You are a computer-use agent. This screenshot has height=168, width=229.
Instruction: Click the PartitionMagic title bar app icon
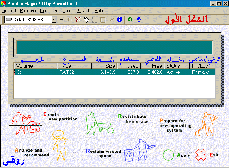coord(3,4)
